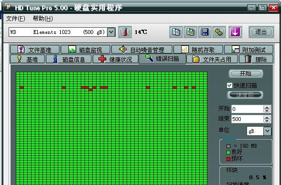
Task: Switch to 健康状况 tab
Action: [x=116, y=59]
